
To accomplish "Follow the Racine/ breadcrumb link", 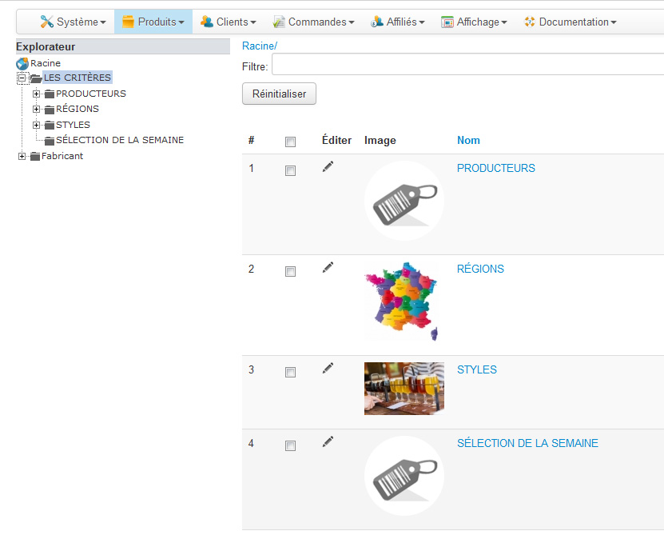I will tap(260, 46).
